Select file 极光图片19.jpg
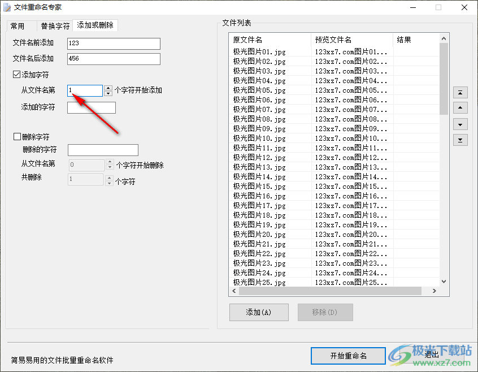The image size is (478, 372). 259,224
